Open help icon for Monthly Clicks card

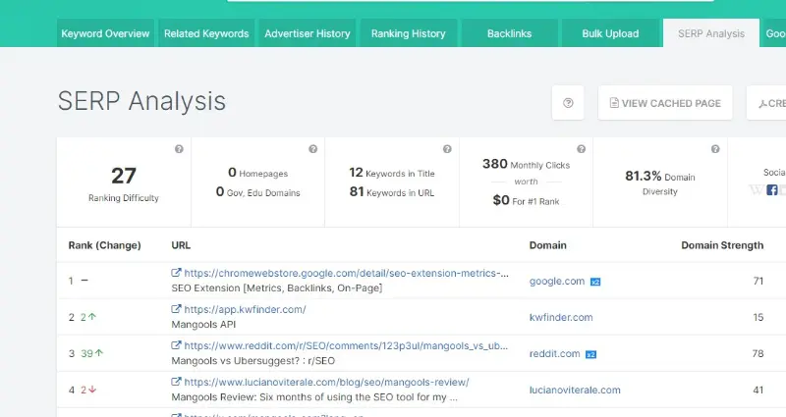581,149
